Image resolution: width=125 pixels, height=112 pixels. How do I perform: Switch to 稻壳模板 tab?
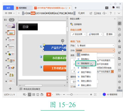[x=23, y=8]
